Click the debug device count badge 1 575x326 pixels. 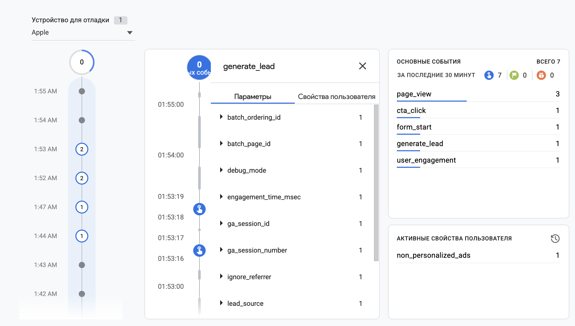(120, 20)
